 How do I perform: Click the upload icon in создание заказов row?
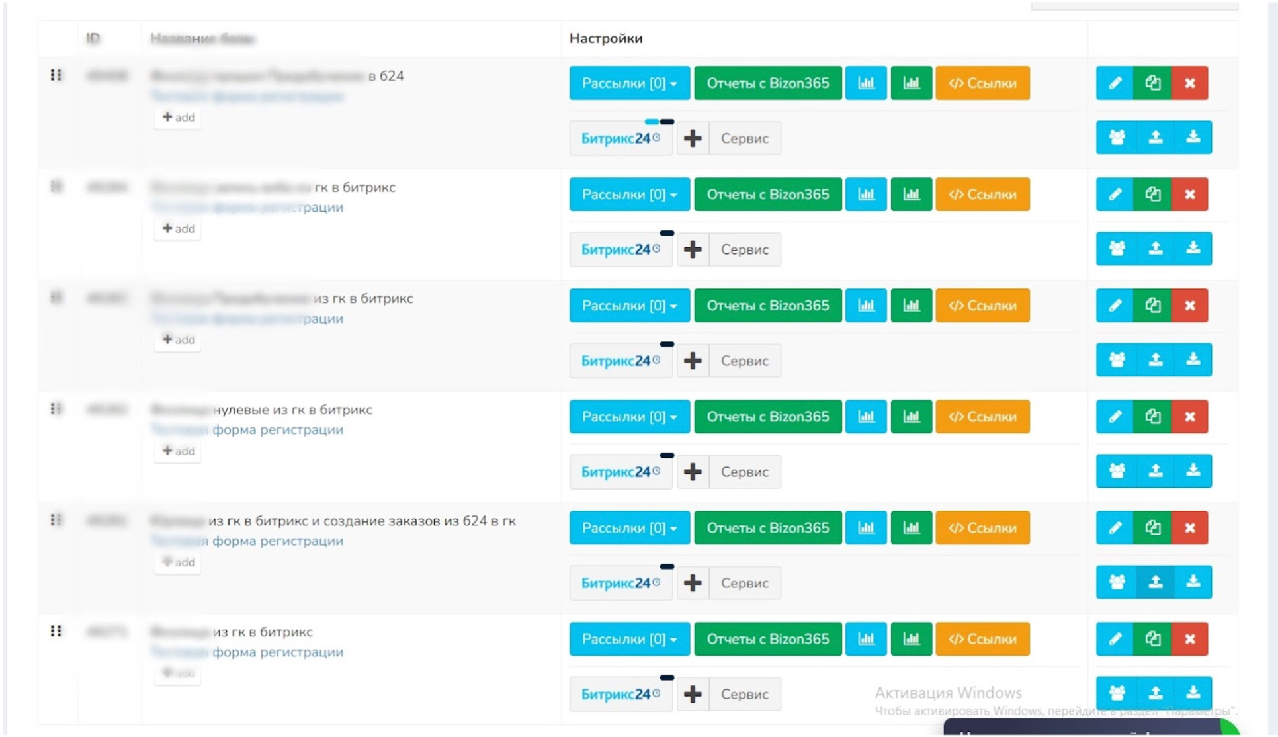click(1155, 582)
